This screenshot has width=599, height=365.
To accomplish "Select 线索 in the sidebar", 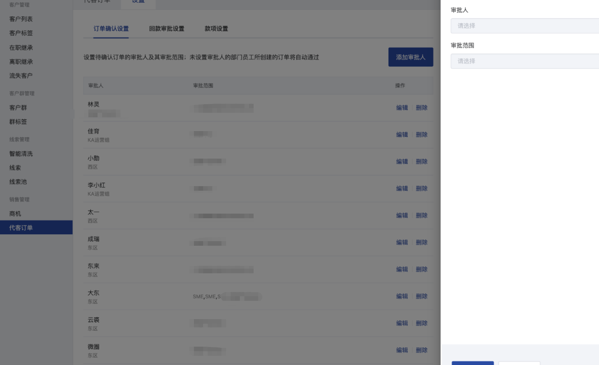I will 15,168.
